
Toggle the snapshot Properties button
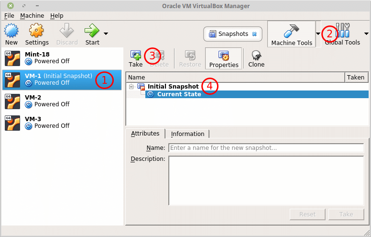click(224, 58)
